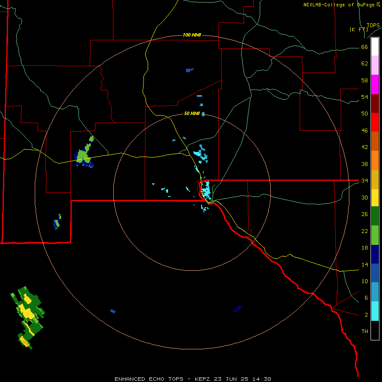Click the "66" legend value
This screenshot has height=382, width=382.
coord(365,47)
